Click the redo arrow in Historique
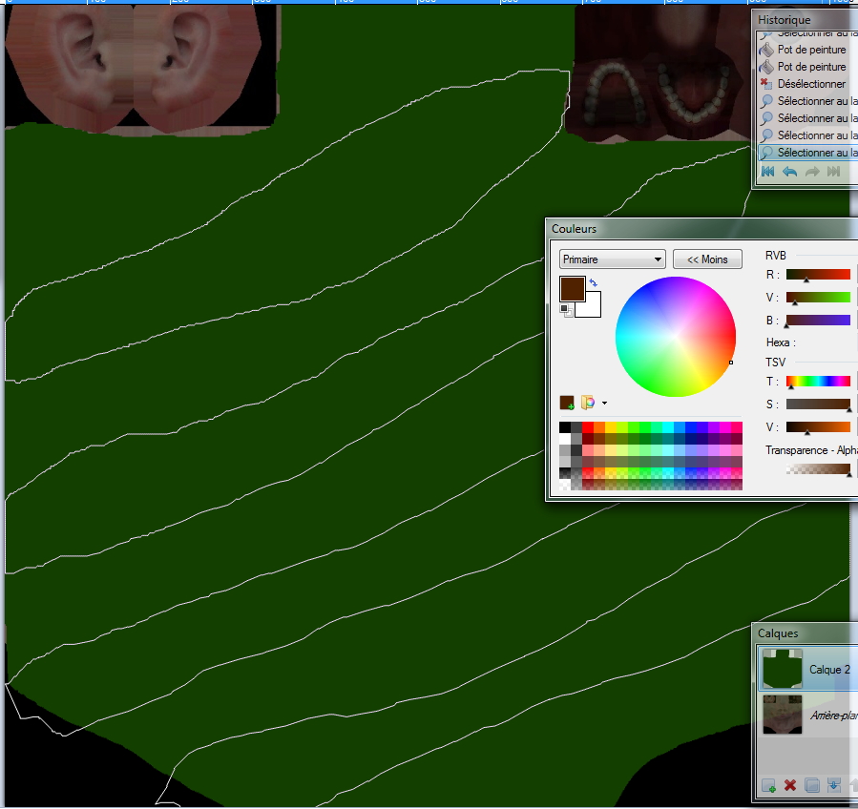The width and height of the screenshot is (858, 809). (x=812, y=172)
